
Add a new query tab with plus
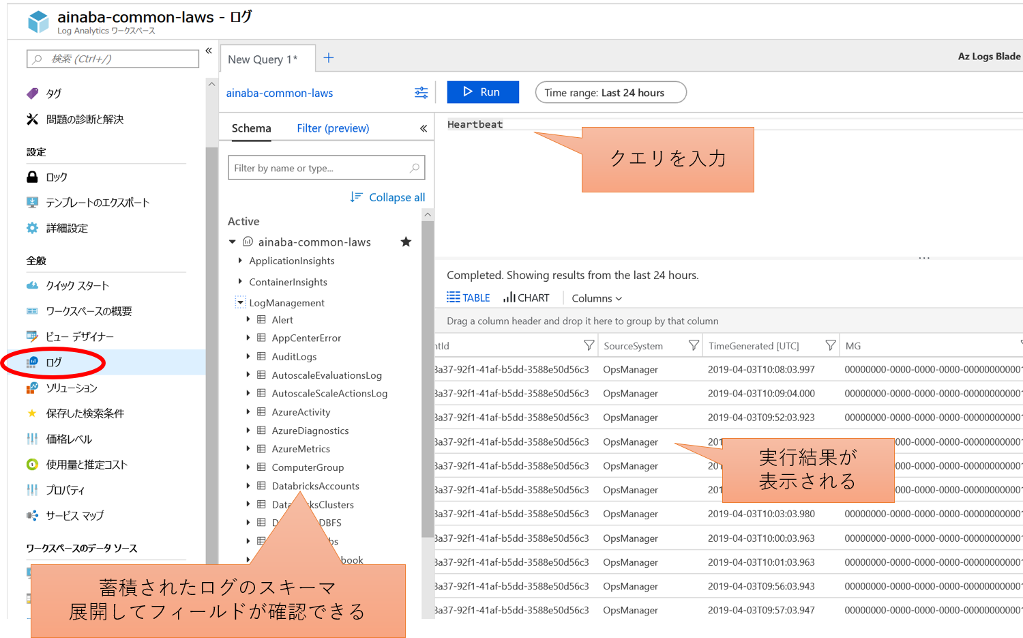pyautogui.click(x=328, y=58)
